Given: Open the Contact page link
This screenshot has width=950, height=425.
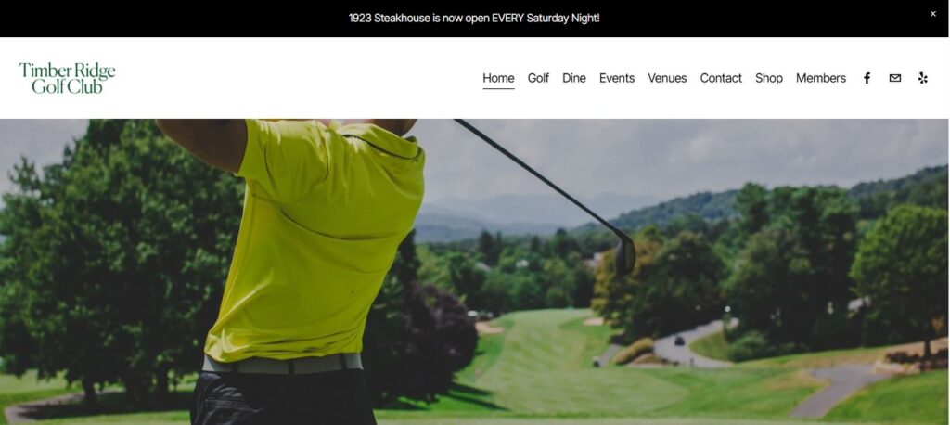Looking at the screenshot, I should pos(721,78).
